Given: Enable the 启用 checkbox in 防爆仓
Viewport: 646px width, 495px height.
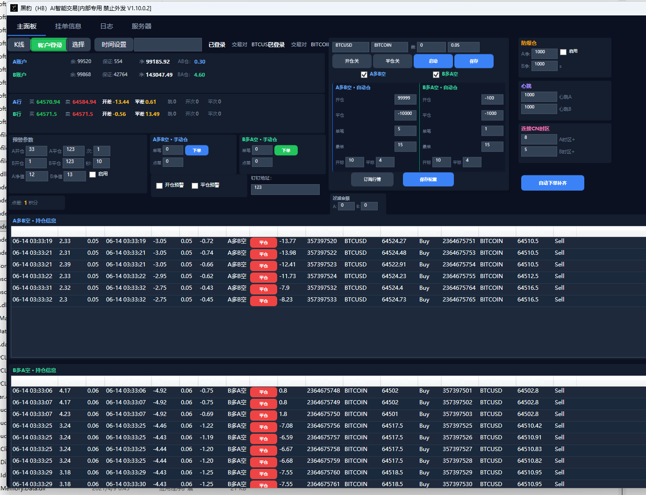Looking at the screenshot, I should [x=563, y=52].
